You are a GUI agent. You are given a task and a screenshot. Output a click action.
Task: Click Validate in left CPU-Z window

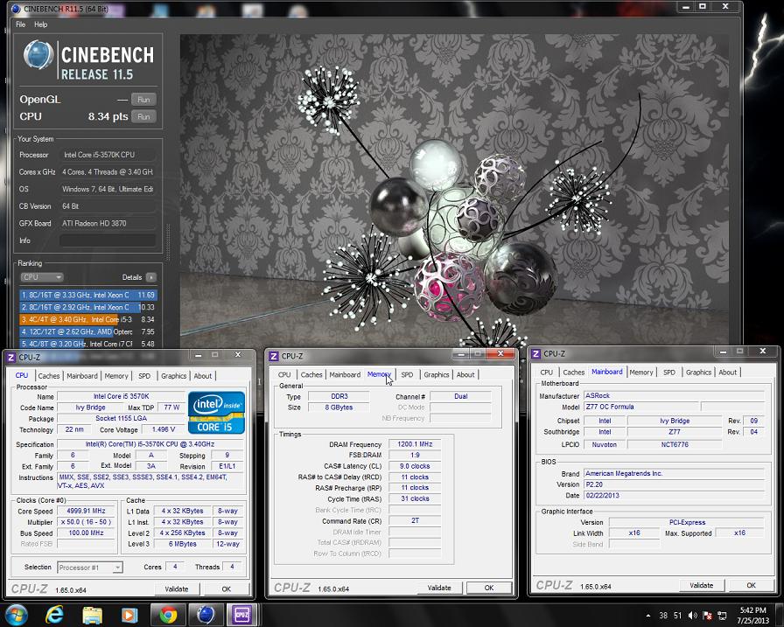coord(177,589)
